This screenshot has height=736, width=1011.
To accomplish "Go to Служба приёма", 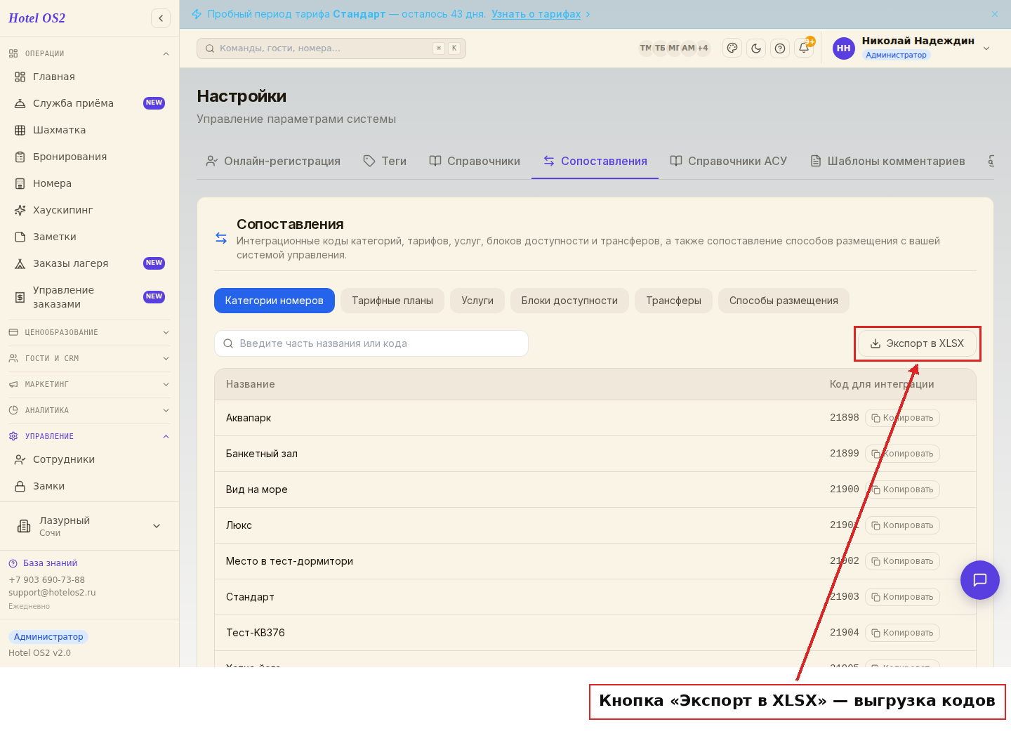I will pyautogui.click(x=89, y=103).
